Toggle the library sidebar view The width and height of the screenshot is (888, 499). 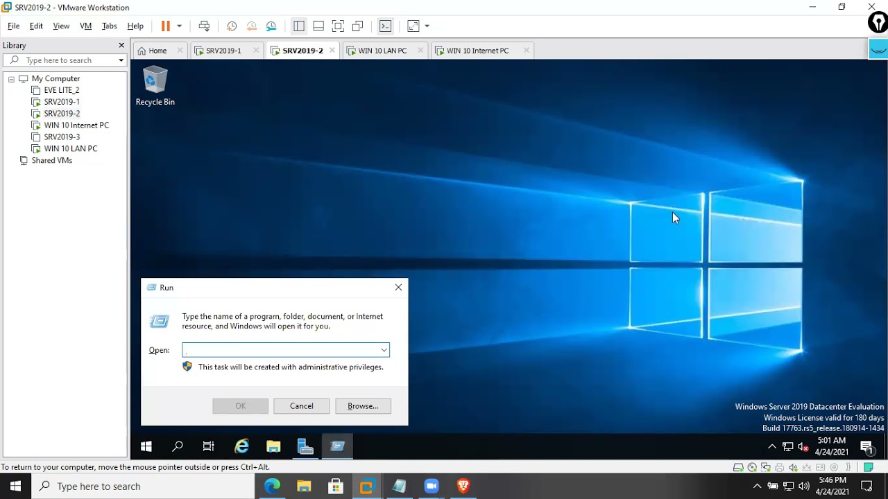[299, 26]
